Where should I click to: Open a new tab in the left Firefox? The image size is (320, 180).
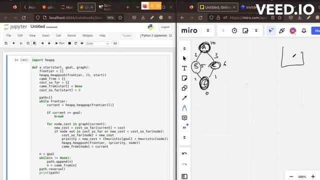point(128,7)
